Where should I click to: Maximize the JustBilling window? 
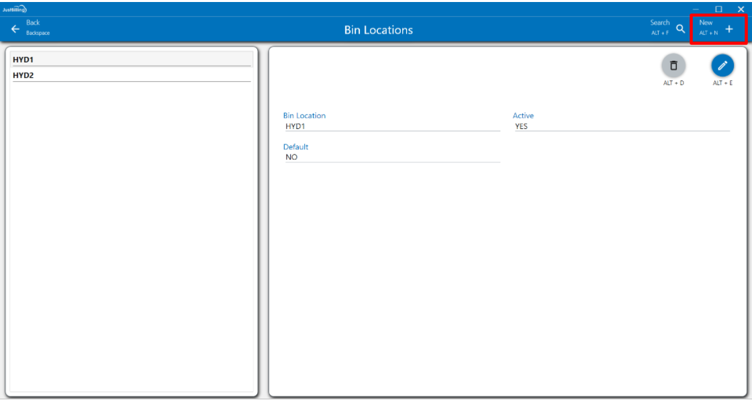pyautogui.click(x=718, y=9)
